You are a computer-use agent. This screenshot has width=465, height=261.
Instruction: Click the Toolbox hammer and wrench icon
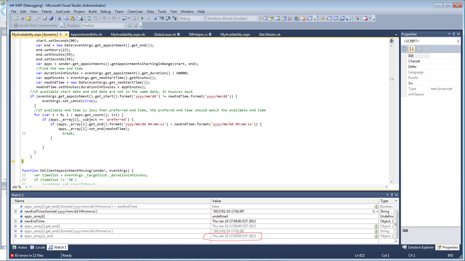pos(290,18)
